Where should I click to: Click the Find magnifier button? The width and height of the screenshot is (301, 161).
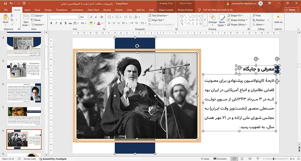tap(257, 16)
